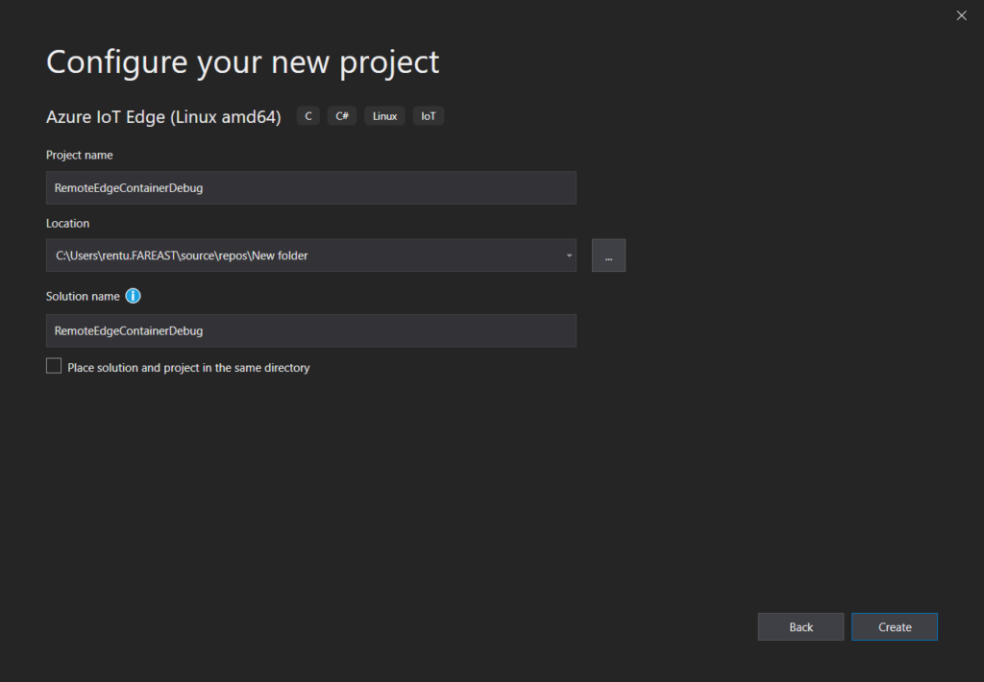Screen dimensions: 984x682
Task: Click the Location label
Action: pos(67,223)
